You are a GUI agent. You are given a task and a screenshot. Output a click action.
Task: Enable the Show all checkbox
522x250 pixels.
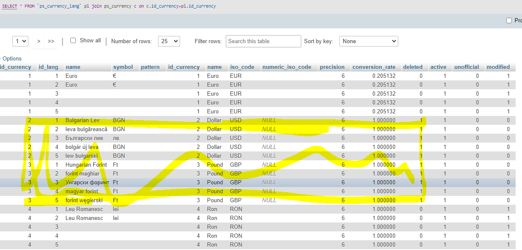[73, 41]
